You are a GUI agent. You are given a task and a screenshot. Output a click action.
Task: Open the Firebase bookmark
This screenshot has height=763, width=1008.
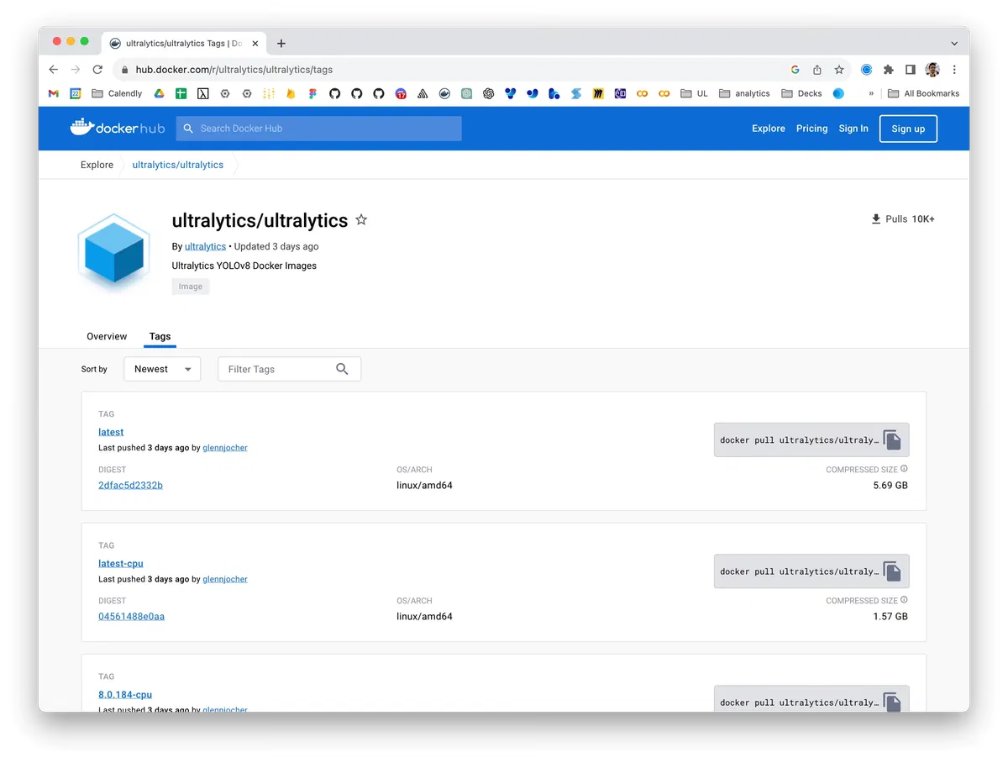coord(291,93)
